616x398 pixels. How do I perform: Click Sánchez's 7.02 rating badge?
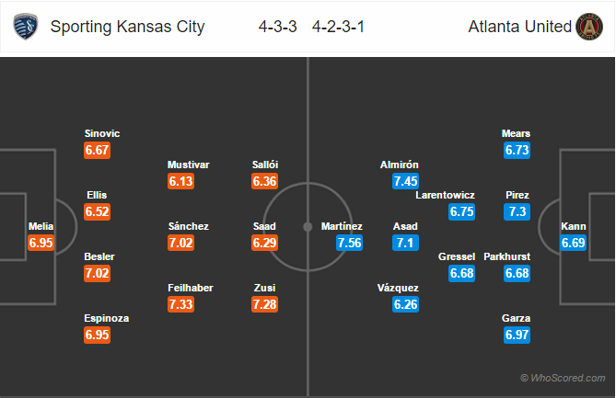(x=180, y=243)
